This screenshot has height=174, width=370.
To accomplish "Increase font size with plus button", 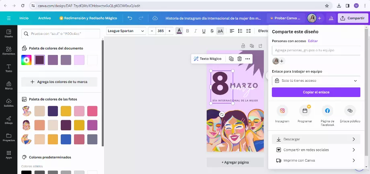I will (169, 31).
